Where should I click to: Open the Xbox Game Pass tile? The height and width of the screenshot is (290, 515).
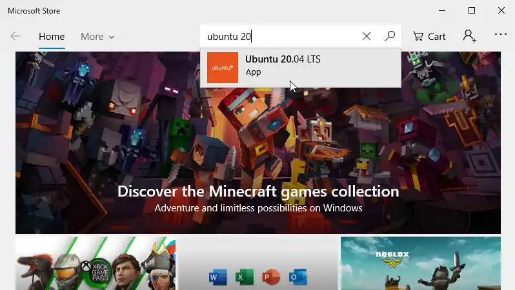pos(96,264)
